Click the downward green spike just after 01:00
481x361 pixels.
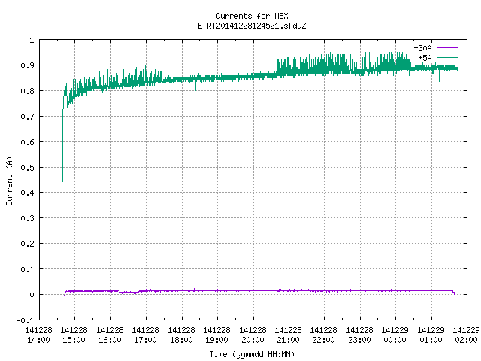coord(439,77)
